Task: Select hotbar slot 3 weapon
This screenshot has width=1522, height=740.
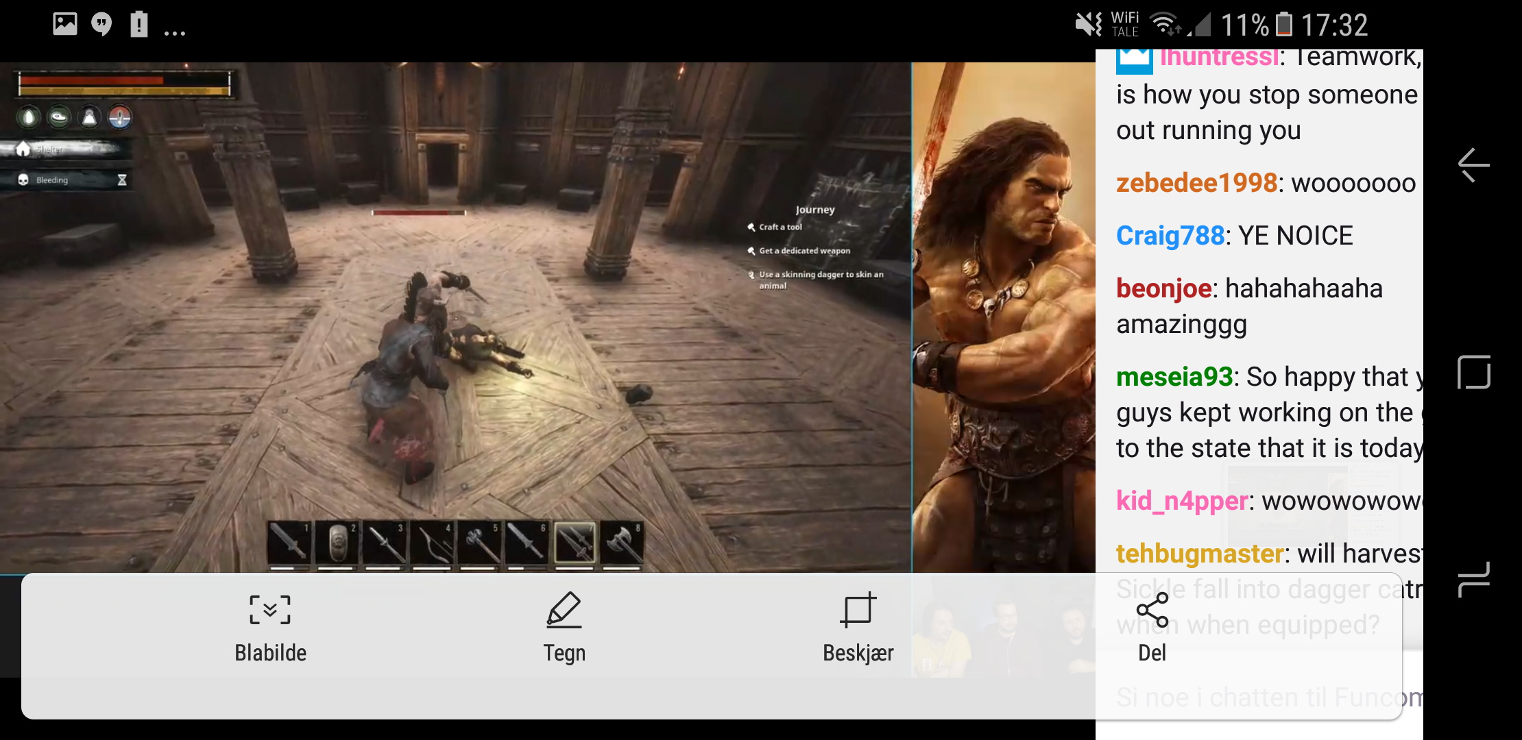Action: 384,543
